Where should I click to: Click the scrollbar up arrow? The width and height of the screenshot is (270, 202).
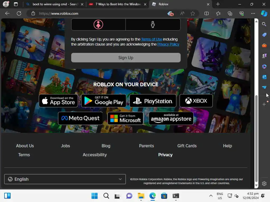point(256,21)
